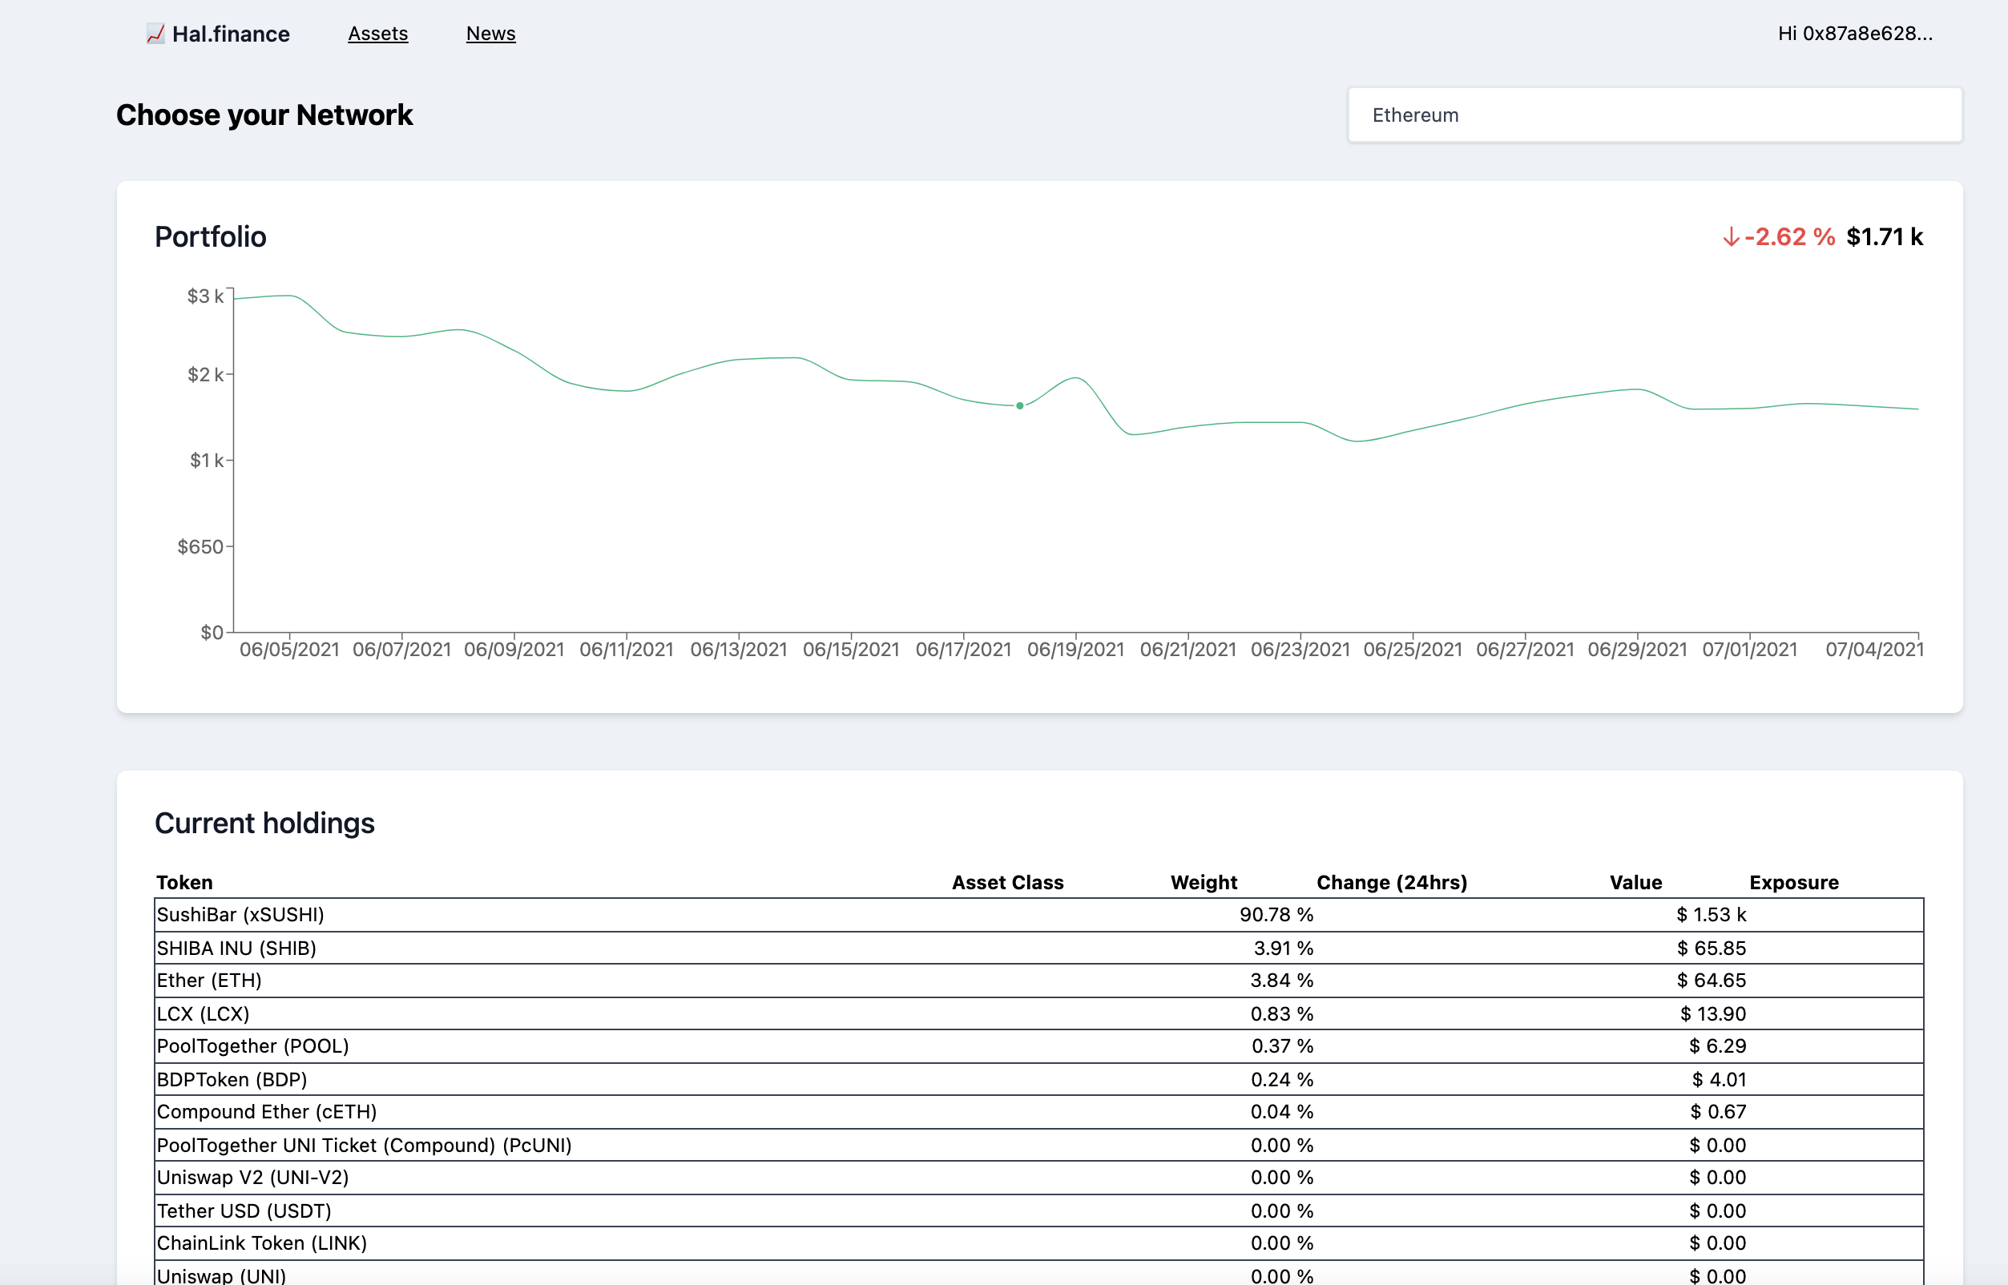
Task: Click the Value column header
Action: pyautogui.click(x=1635, y=882)
